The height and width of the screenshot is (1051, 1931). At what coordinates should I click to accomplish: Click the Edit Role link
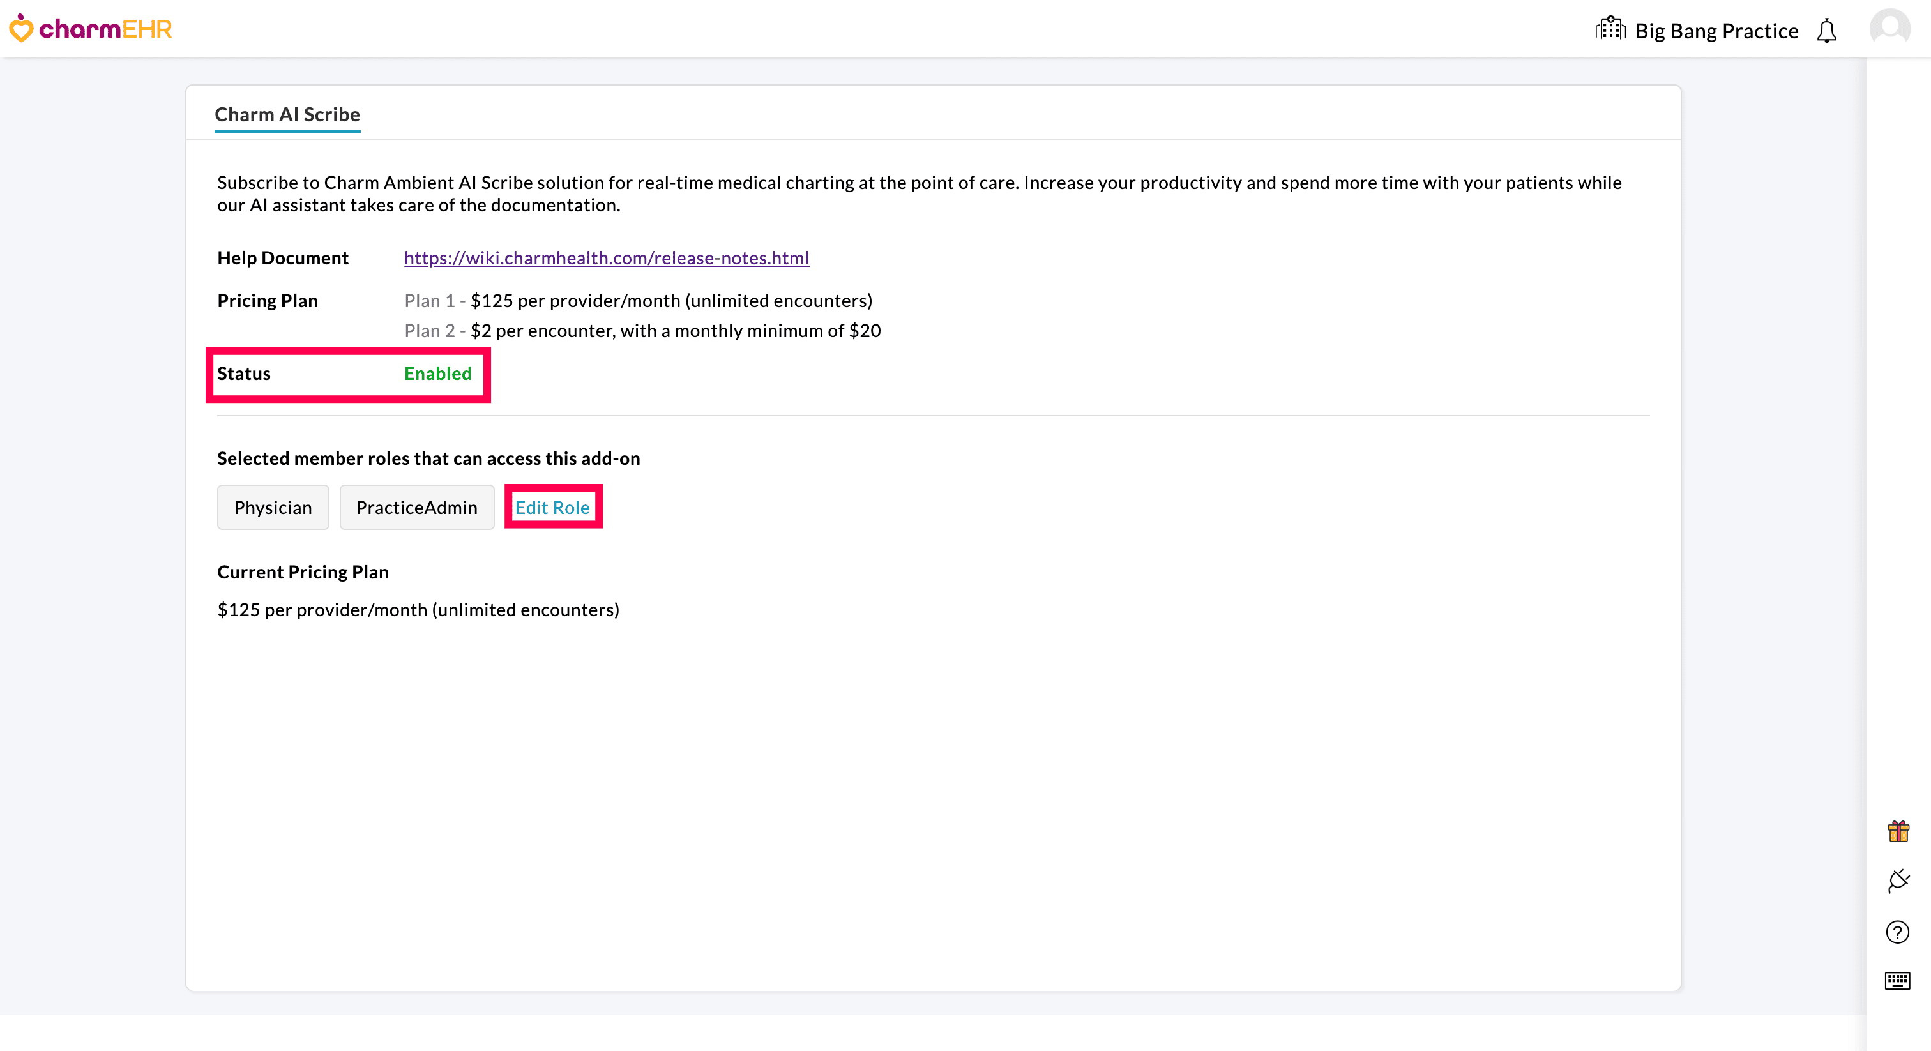(x=552, y=508)
